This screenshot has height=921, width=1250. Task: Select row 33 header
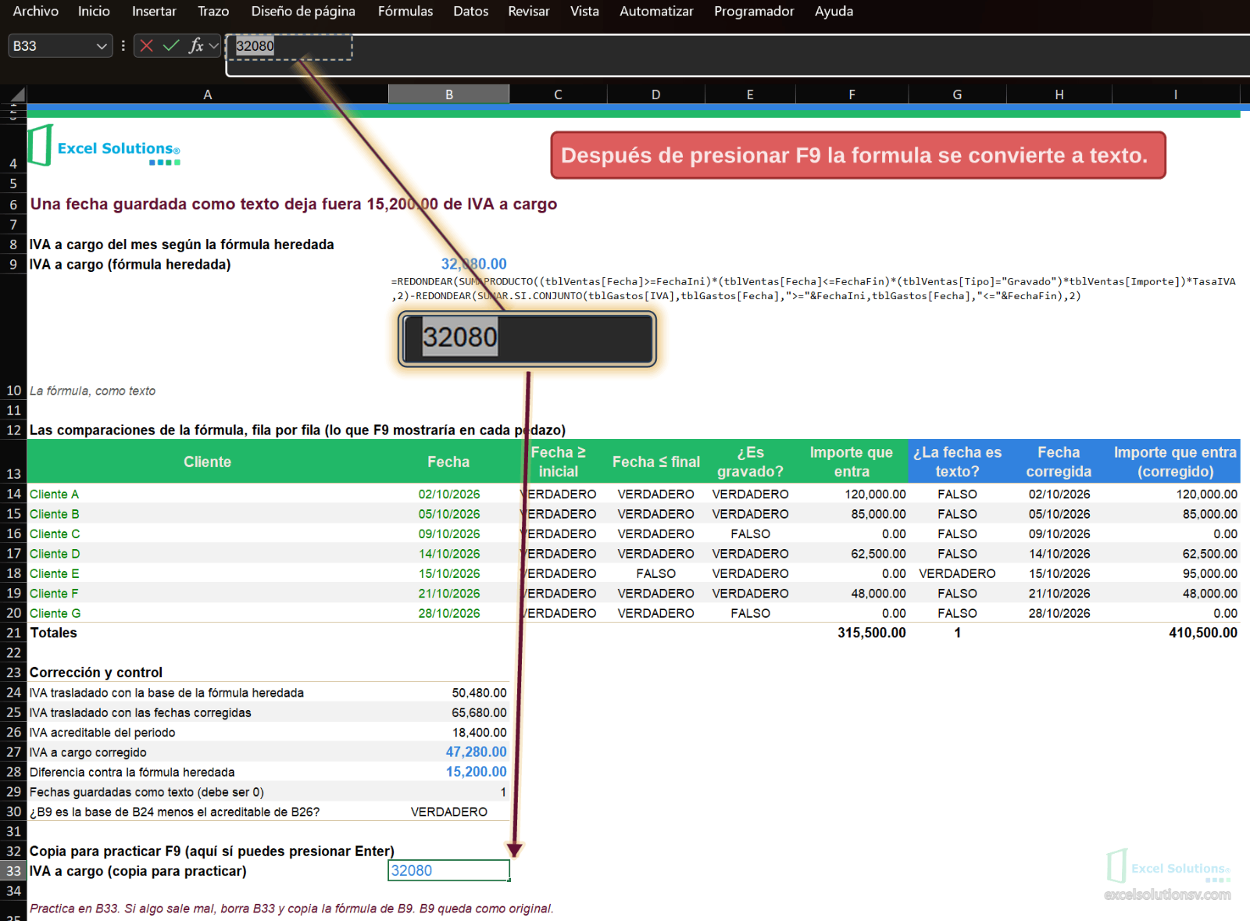pos(13,871)
